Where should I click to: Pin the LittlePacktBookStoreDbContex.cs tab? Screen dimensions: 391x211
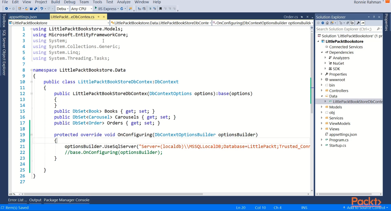coord(98,17)
